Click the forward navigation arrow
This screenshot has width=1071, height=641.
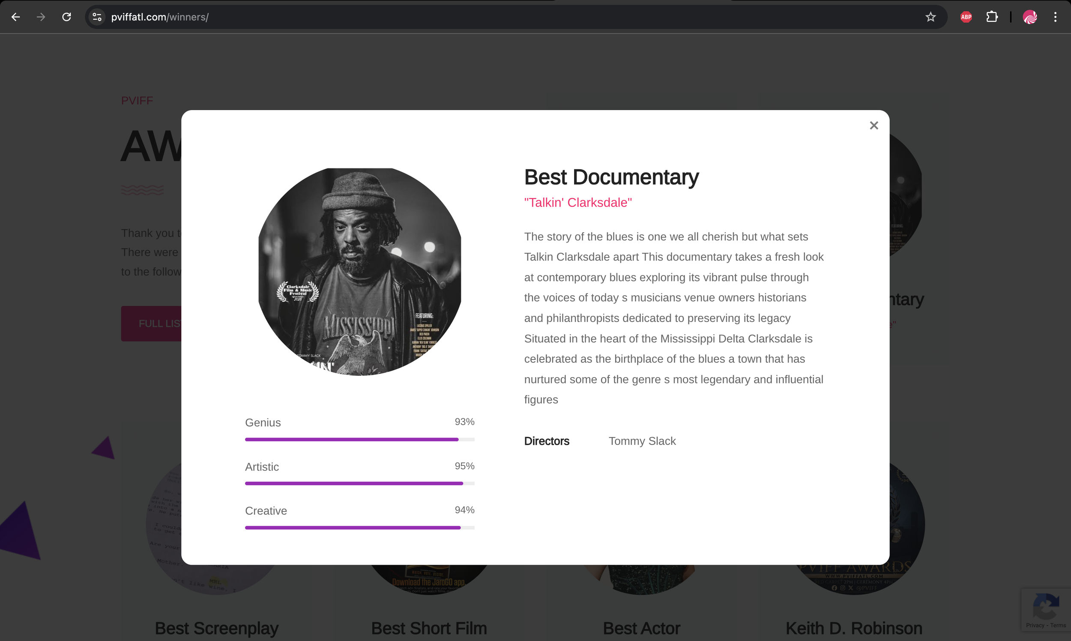(x=41, y=17)
